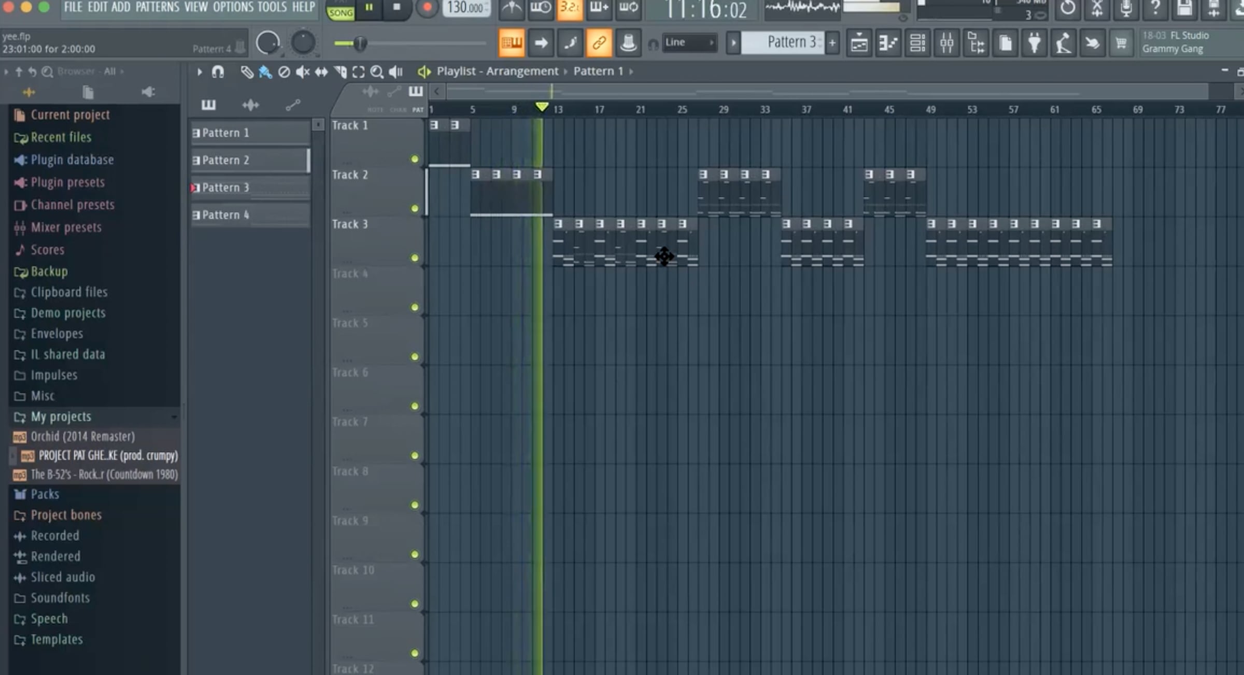Toggle the Browser panel button

(x=976, y=43)
